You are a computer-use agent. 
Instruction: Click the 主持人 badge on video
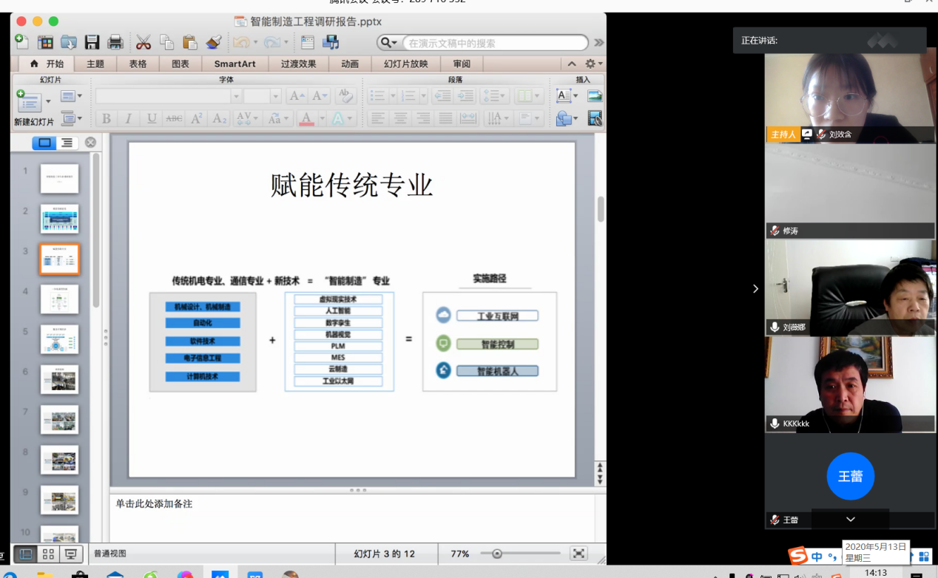tap(782, 135)
